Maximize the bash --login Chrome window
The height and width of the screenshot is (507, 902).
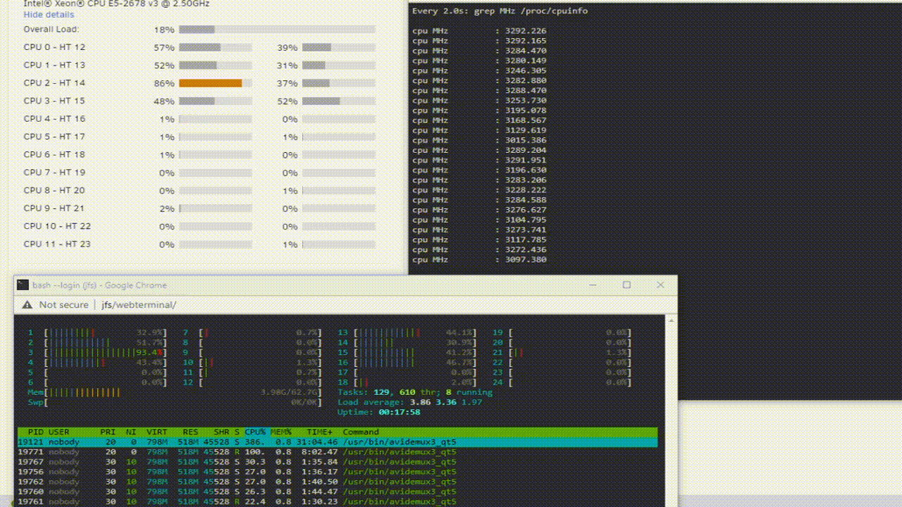coord(626,285)
